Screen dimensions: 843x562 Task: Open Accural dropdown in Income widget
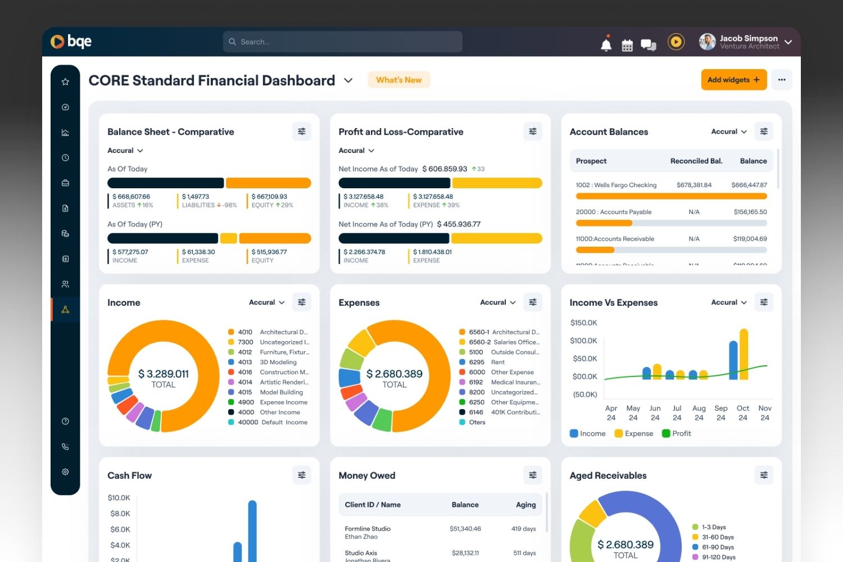coord(267,302)
